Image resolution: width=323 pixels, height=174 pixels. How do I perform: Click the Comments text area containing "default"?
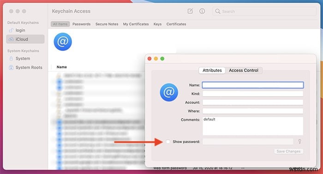click(x=253, y=126)
